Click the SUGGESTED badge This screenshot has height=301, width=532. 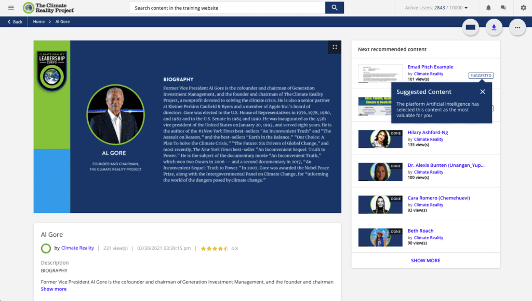(x=481, y=76)
